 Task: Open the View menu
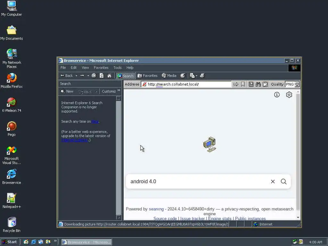pyautogui.click(x=85, y=68)
